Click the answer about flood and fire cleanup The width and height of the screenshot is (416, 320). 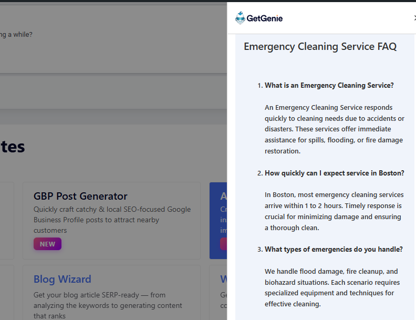point(332,287)
